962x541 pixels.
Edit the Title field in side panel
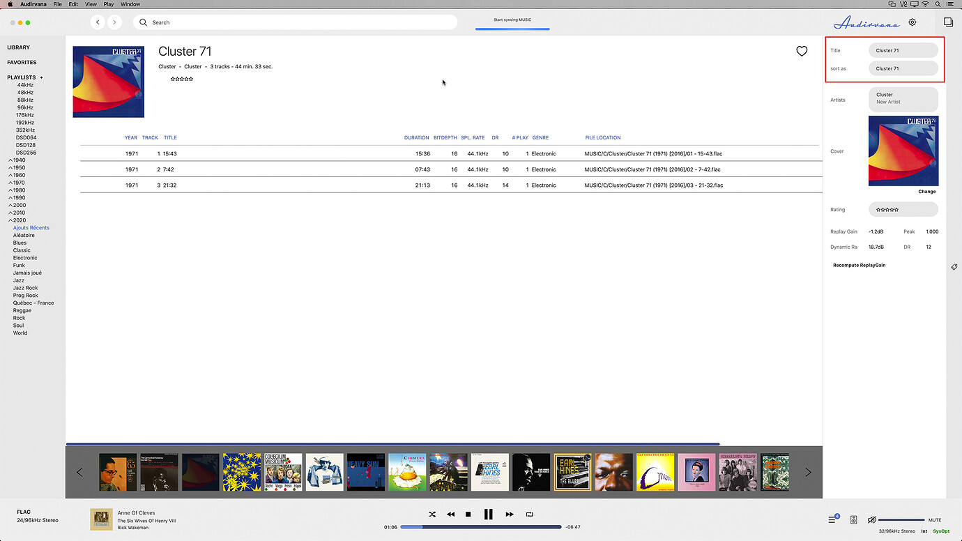(903, 50)
